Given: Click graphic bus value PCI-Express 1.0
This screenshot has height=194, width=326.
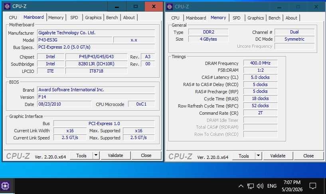Looking at the screenshot, I should [x=104, y=123].
